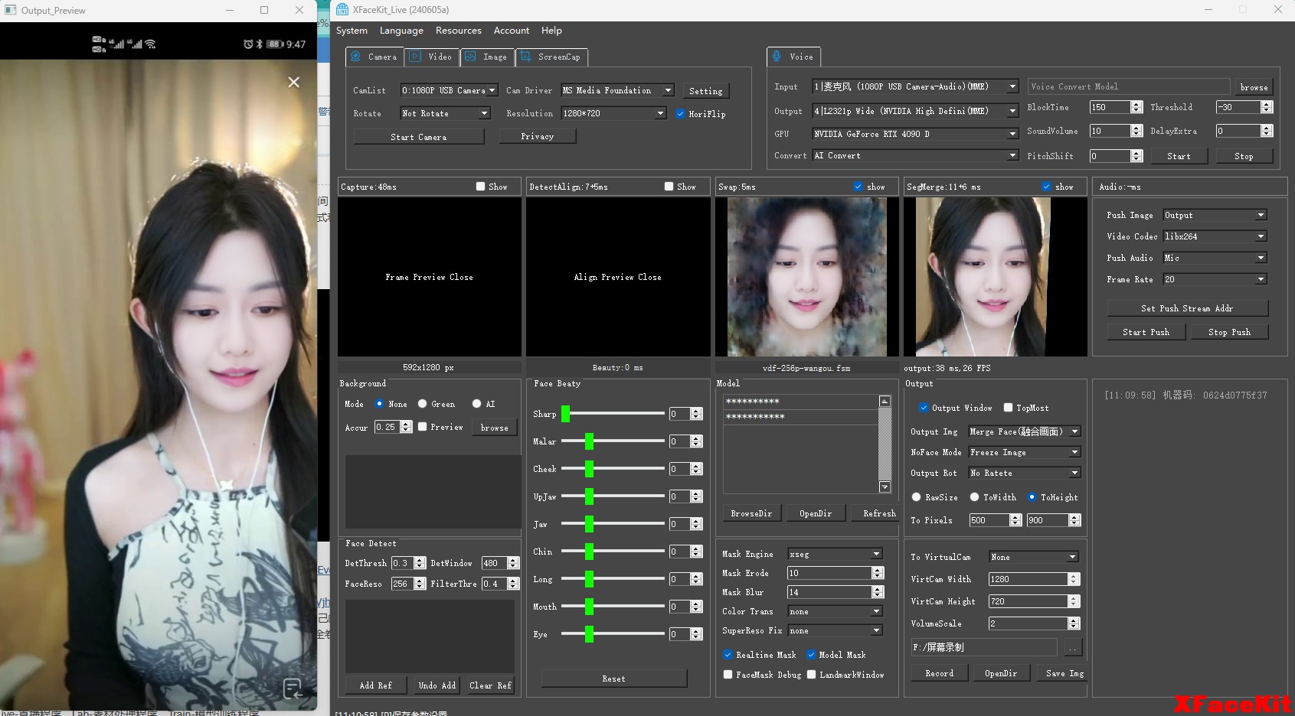Expand the To VirtualCam dropdown

pos(1033,557)
